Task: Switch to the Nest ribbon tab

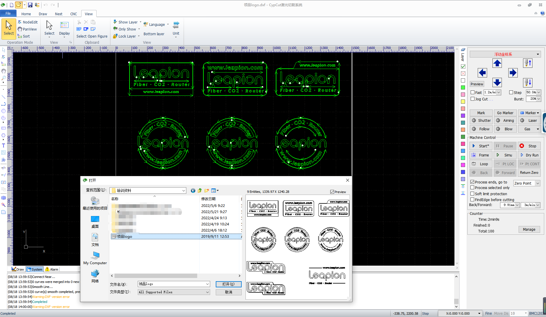Action: pyautogui.click(x=59, y=14)
